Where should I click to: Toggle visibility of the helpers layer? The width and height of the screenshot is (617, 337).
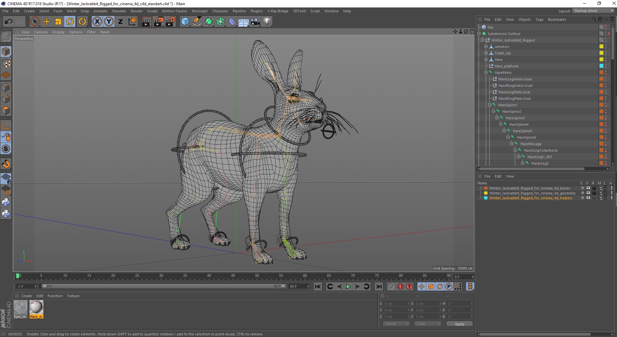coord(588,198)
